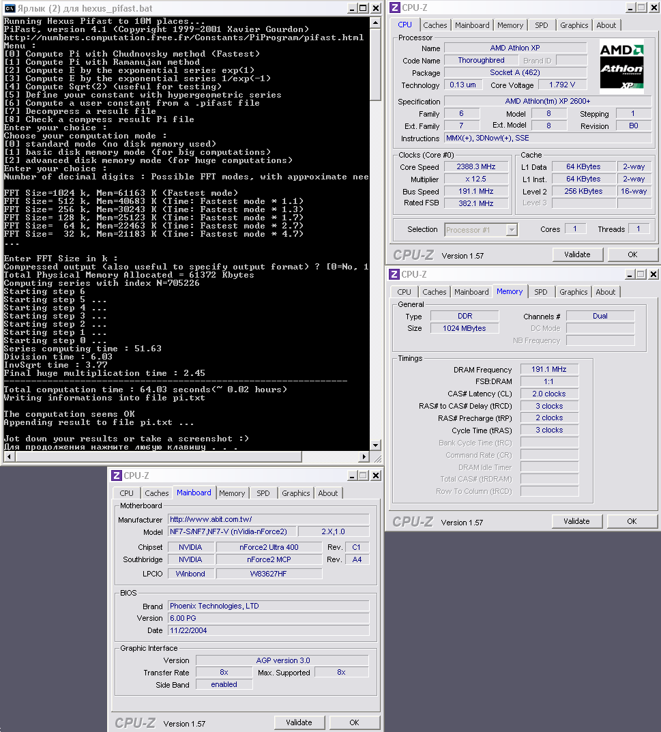
Task: Open Mainboard tab in the CPU window
Action: pos(472,25)
